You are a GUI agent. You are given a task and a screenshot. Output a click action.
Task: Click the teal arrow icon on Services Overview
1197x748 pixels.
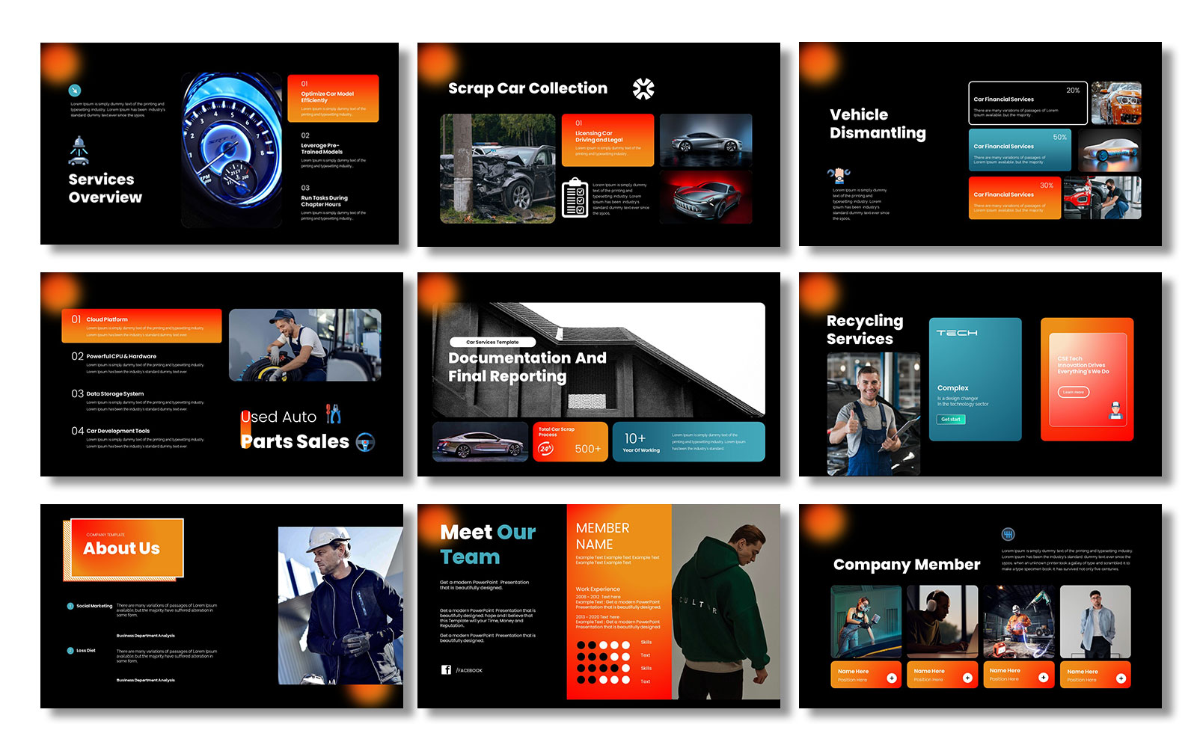pos(75,91)
